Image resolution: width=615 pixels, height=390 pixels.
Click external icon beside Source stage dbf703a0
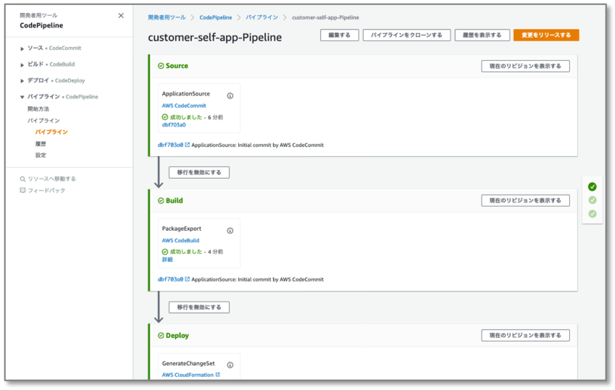tap(187, 145)
